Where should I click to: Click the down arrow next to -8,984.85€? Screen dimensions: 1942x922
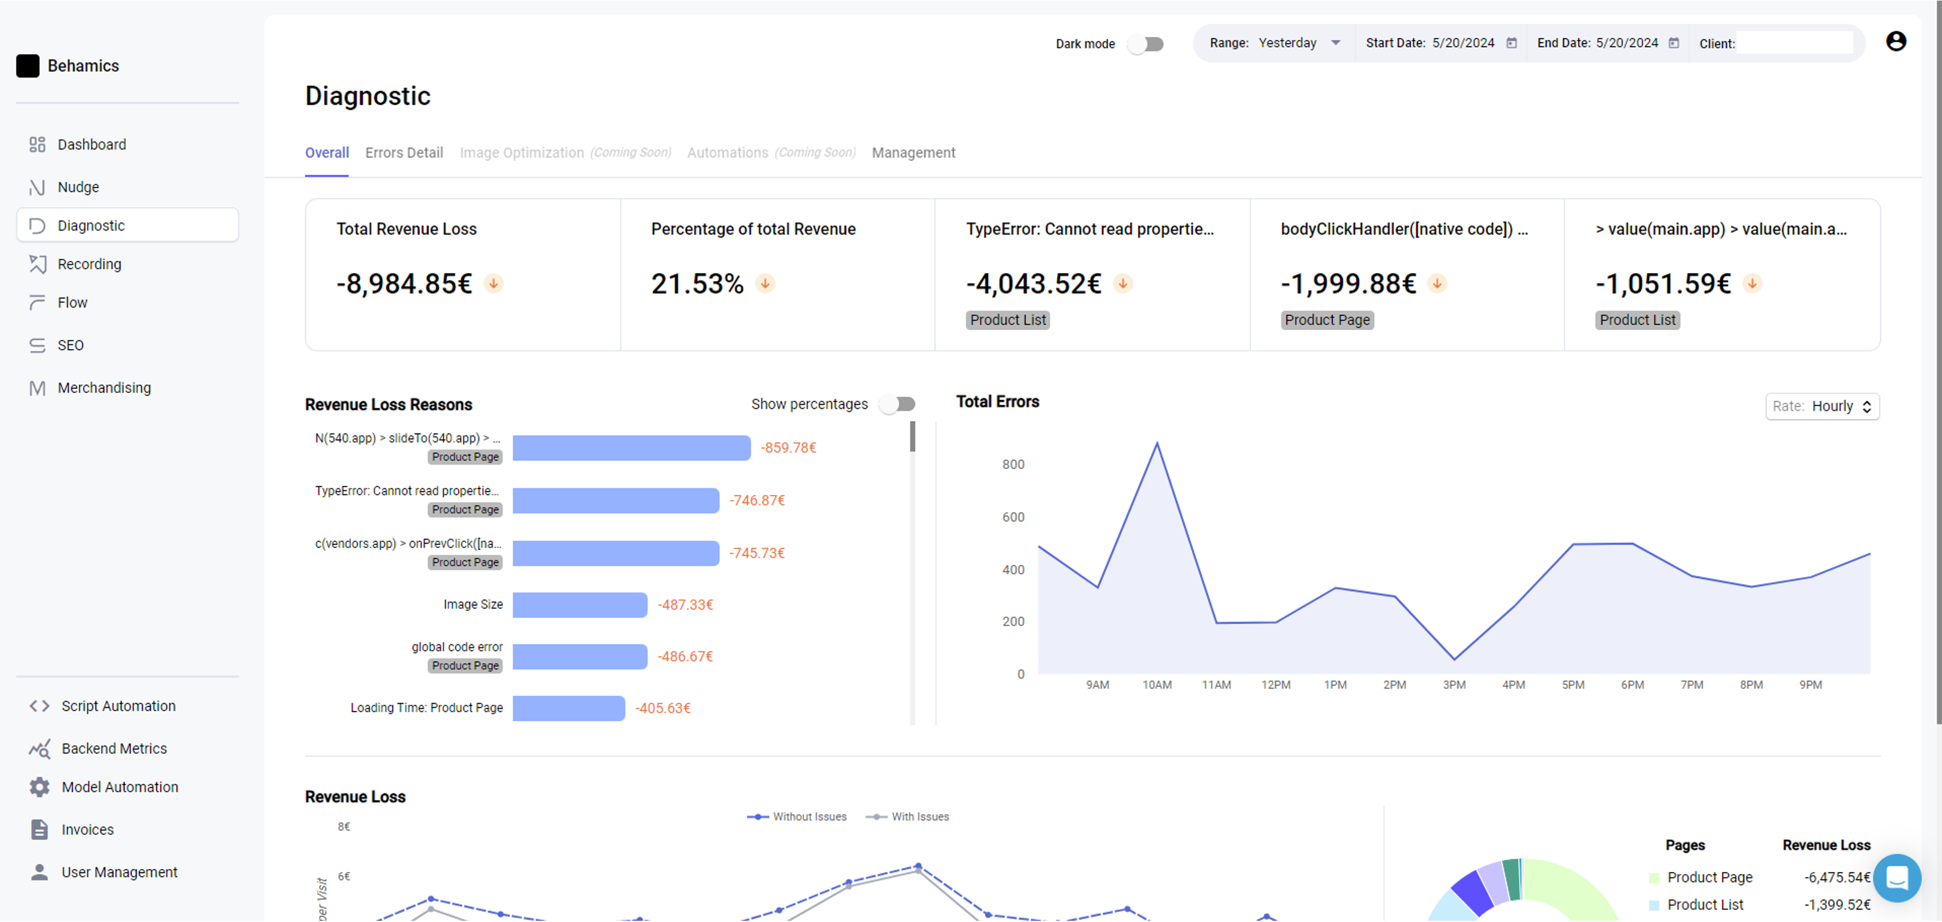tap(494, 284)
